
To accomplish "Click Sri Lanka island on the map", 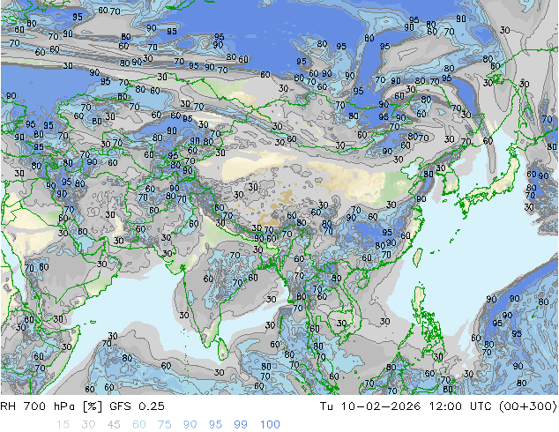I will (x=222, y=348).
